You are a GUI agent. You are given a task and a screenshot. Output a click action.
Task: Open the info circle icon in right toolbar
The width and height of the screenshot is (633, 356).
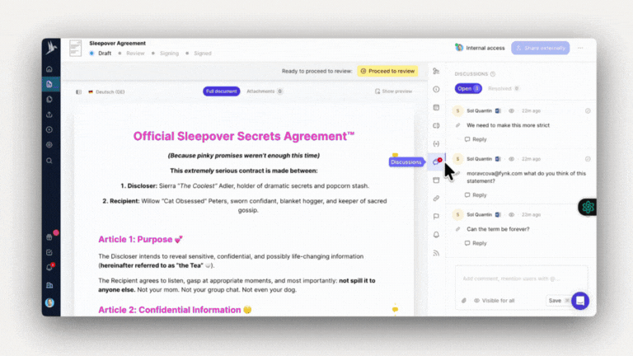pos(436,89)
